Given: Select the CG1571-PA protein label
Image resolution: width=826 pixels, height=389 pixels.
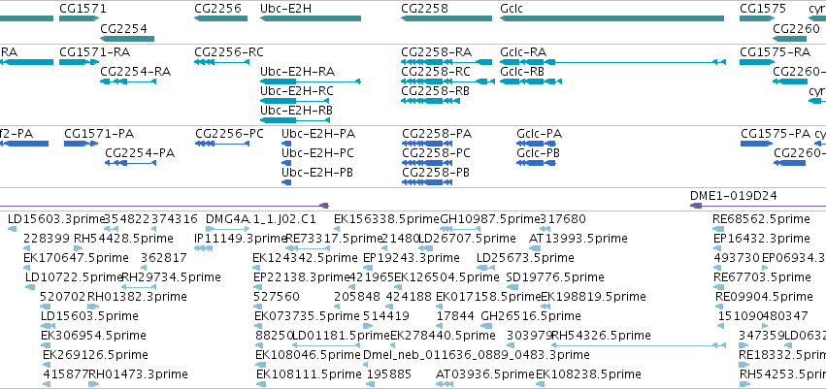Looking at the screenshot, I should (99, 134).
